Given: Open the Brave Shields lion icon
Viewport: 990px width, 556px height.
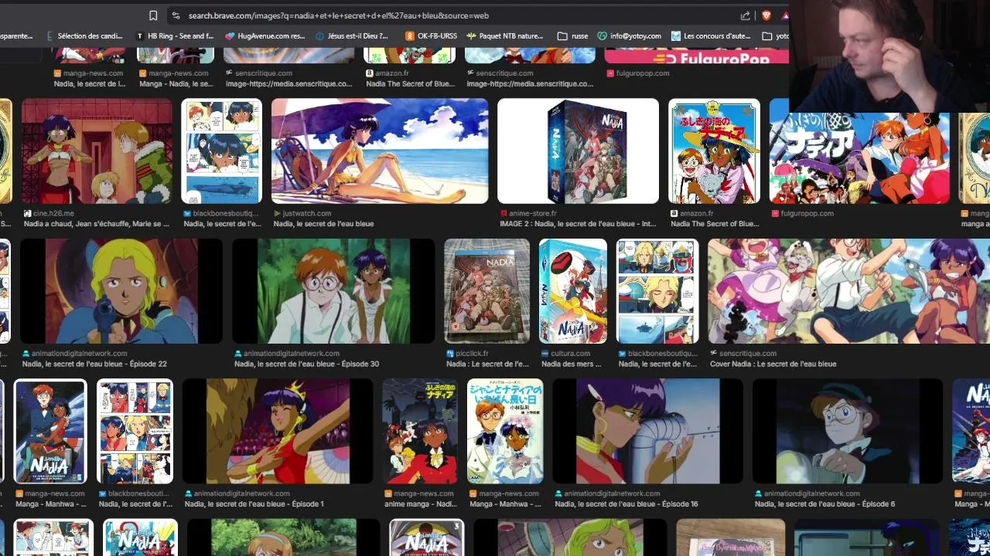Looking at the screenshot, I should point(766,15).
